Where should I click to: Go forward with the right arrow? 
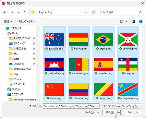[x=12, y=12]
